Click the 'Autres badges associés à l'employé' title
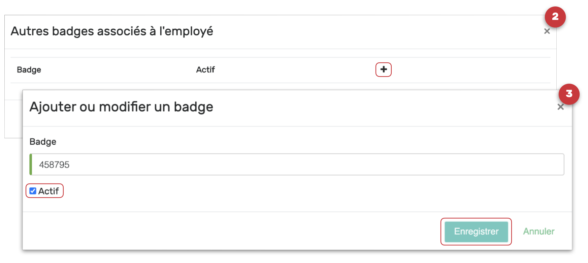Screen dimensions: 588x263 (112, 31)
